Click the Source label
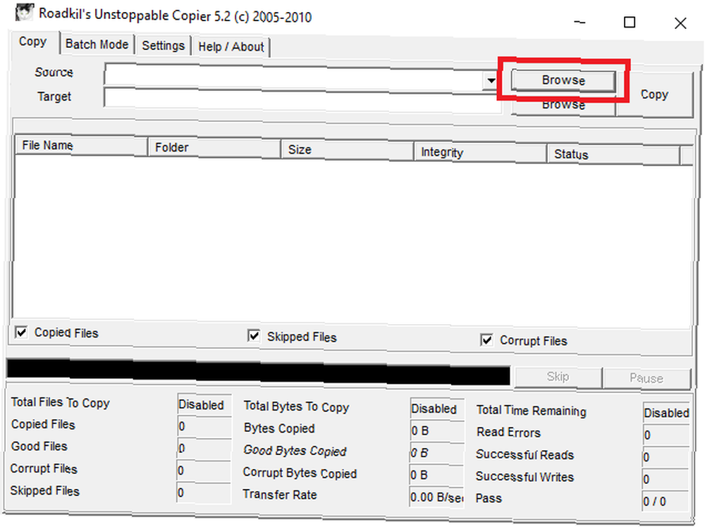This screenshot has height=529, width=705. tap(54, 73)
